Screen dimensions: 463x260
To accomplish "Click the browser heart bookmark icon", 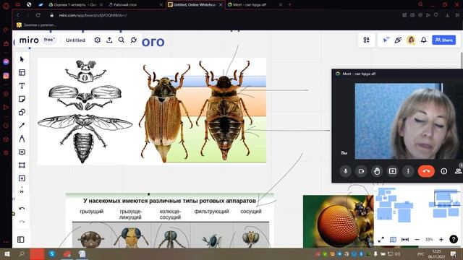I will [x=436, y=15].
